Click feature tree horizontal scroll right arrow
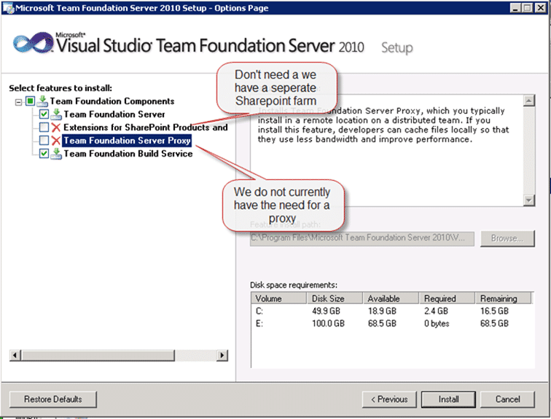The width and height of the screenshot is (551, 419). click(222, 355)
